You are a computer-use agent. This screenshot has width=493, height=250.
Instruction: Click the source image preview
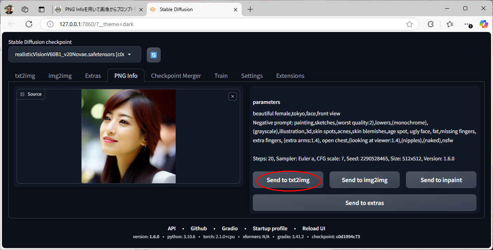[x=129, y=136]
